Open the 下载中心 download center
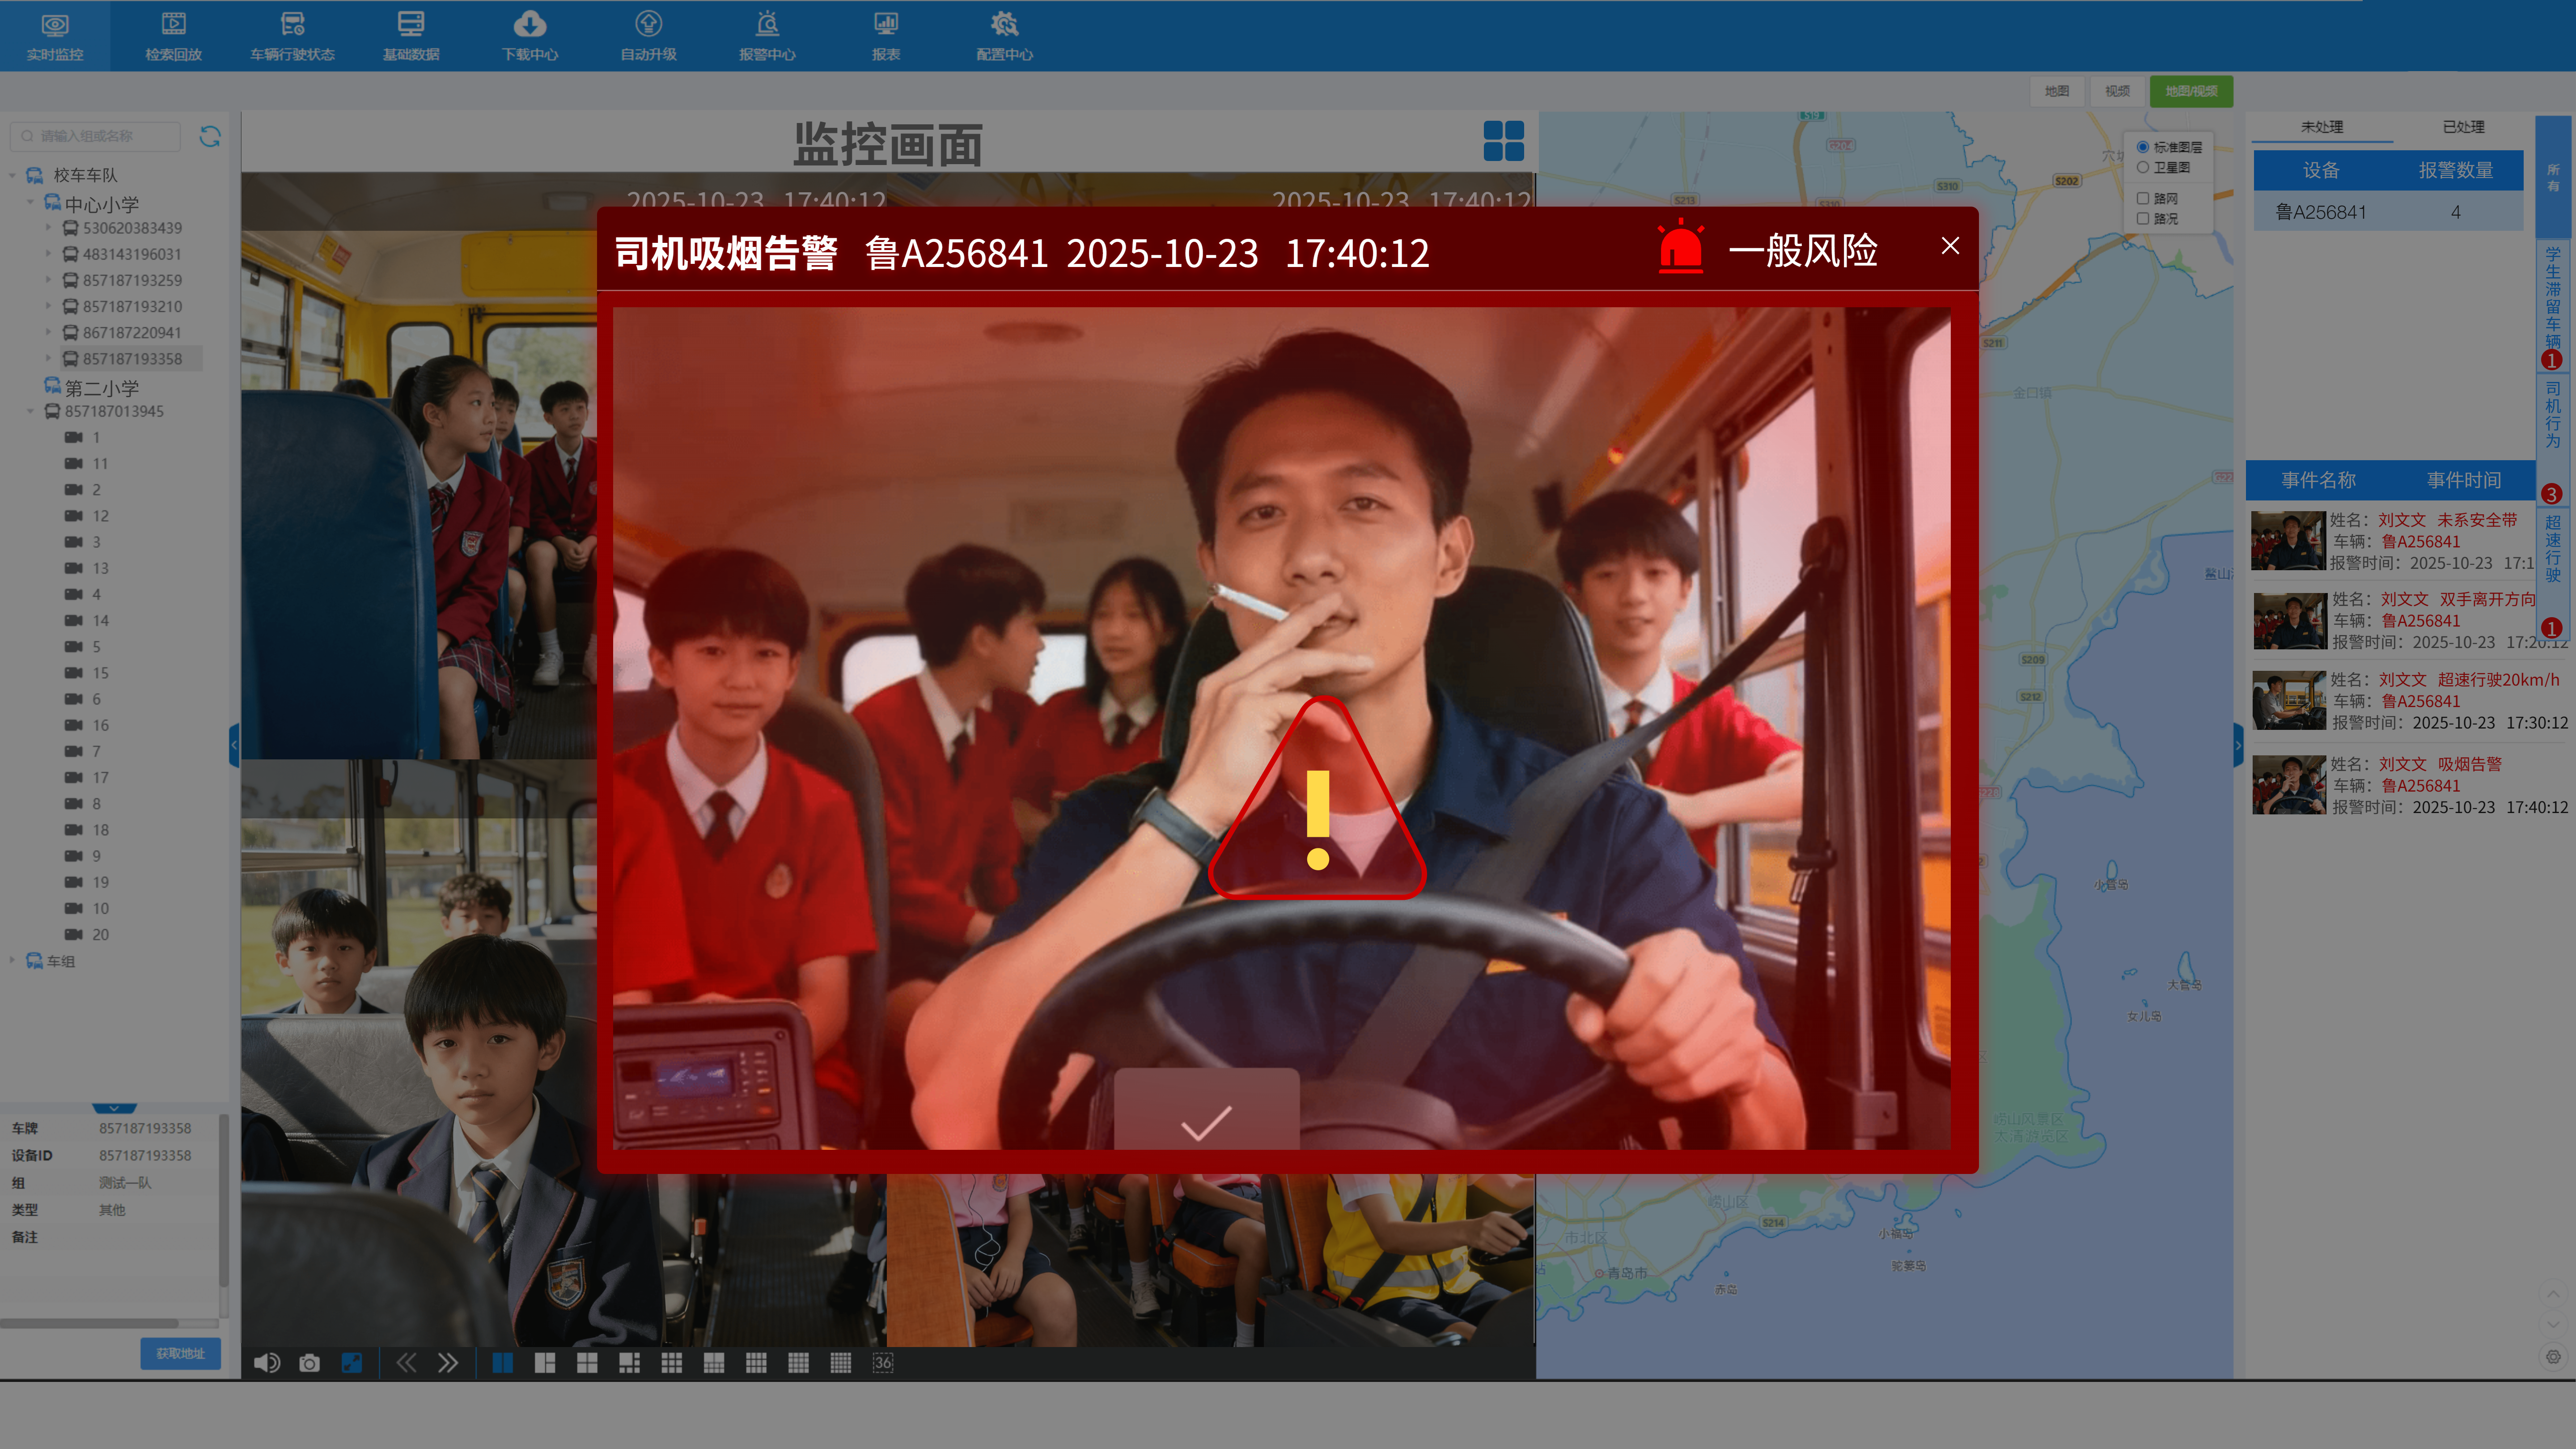 pos(530,36)
